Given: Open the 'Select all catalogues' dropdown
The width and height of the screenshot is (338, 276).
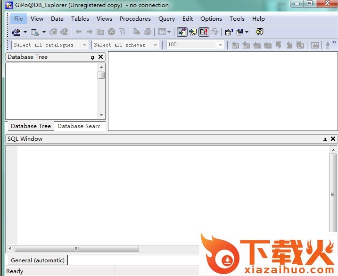Looking at the screenshot, I should [x=85, y=45].
